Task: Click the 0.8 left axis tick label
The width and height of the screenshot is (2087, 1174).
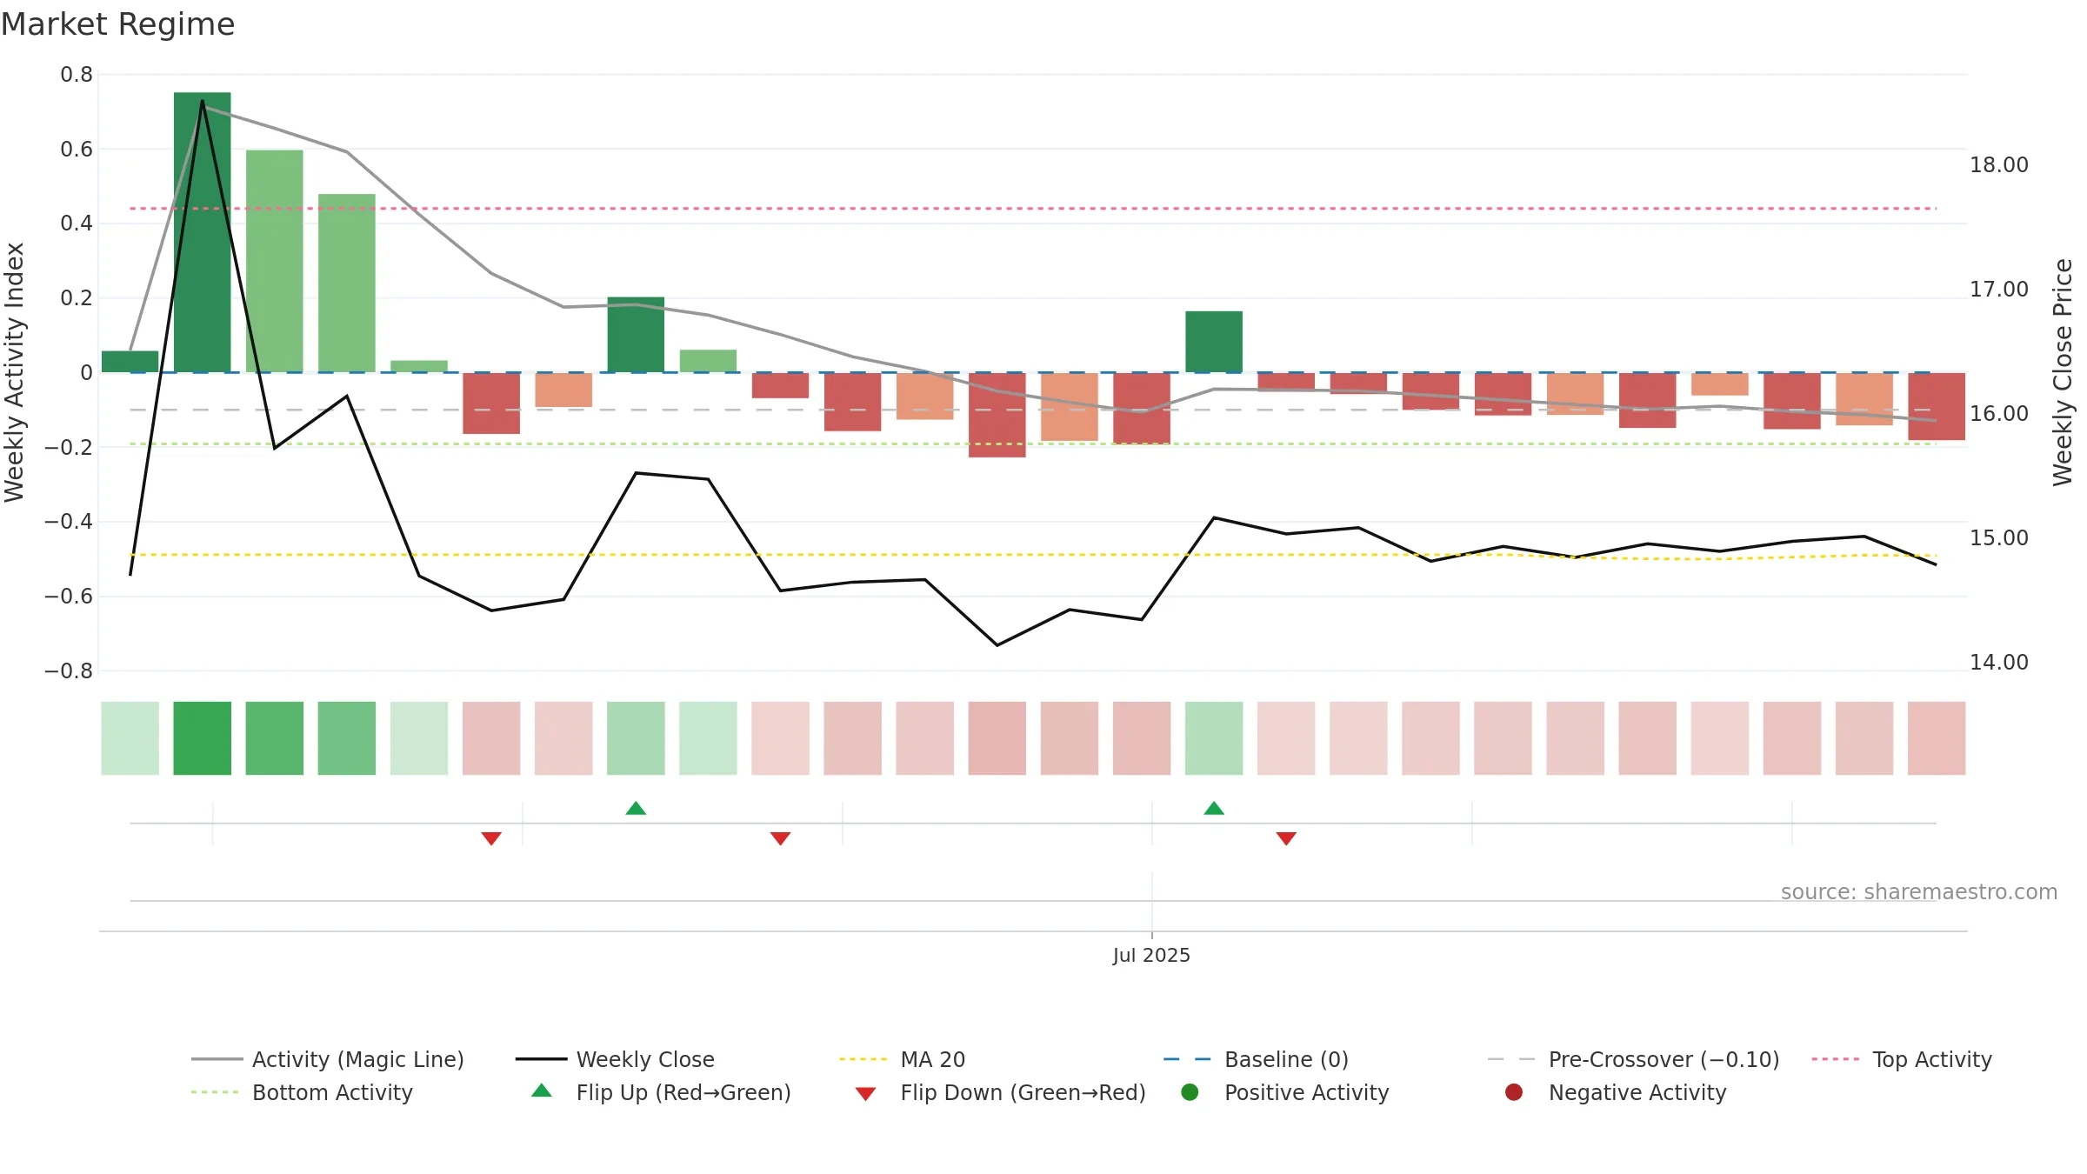Action: pyautogui.click(x=77, y=75)
